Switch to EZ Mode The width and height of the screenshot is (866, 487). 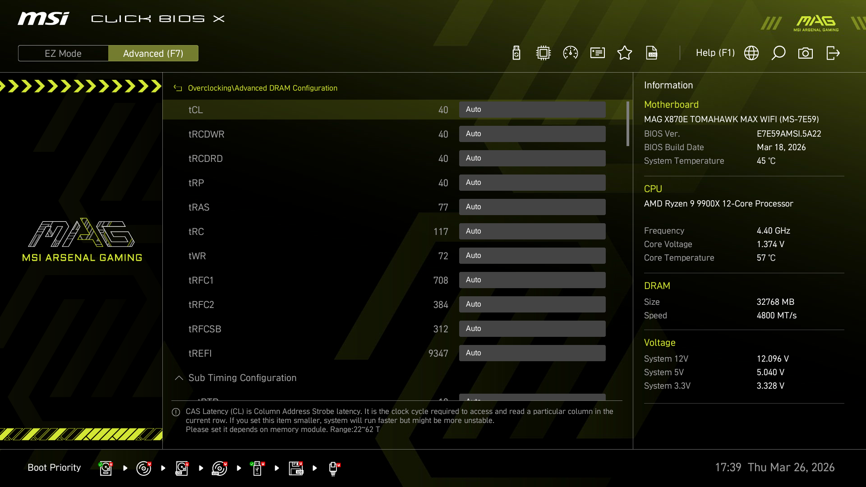click(63, 53)
